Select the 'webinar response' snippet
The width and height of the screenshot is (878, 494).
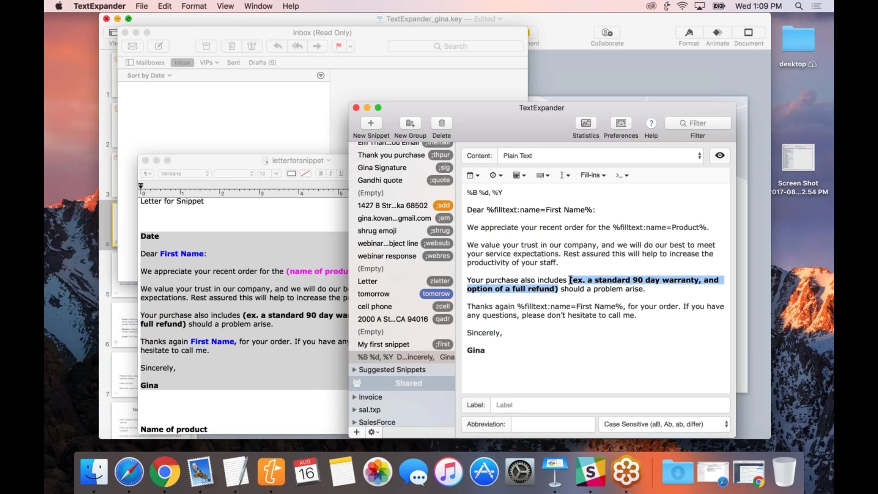[402, 256]
